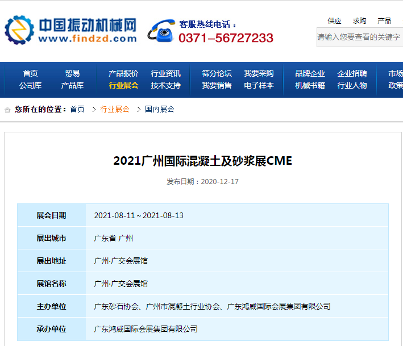This screenshot has height=346, width=403.
Task: Open the 广州 city link
Action: [x=126, y=238]
